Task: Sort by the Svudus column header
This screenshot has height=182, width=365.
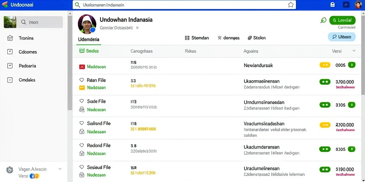Action: coord(89,51)
